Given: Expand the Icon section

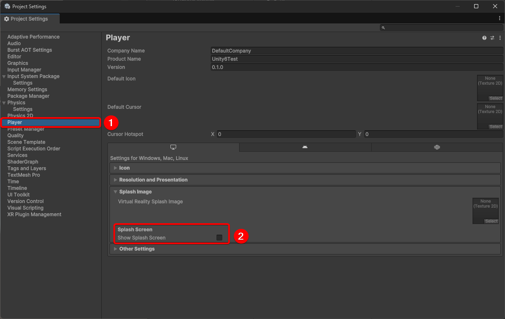Looking at the screenshot, I should click(x=116, y=168).
